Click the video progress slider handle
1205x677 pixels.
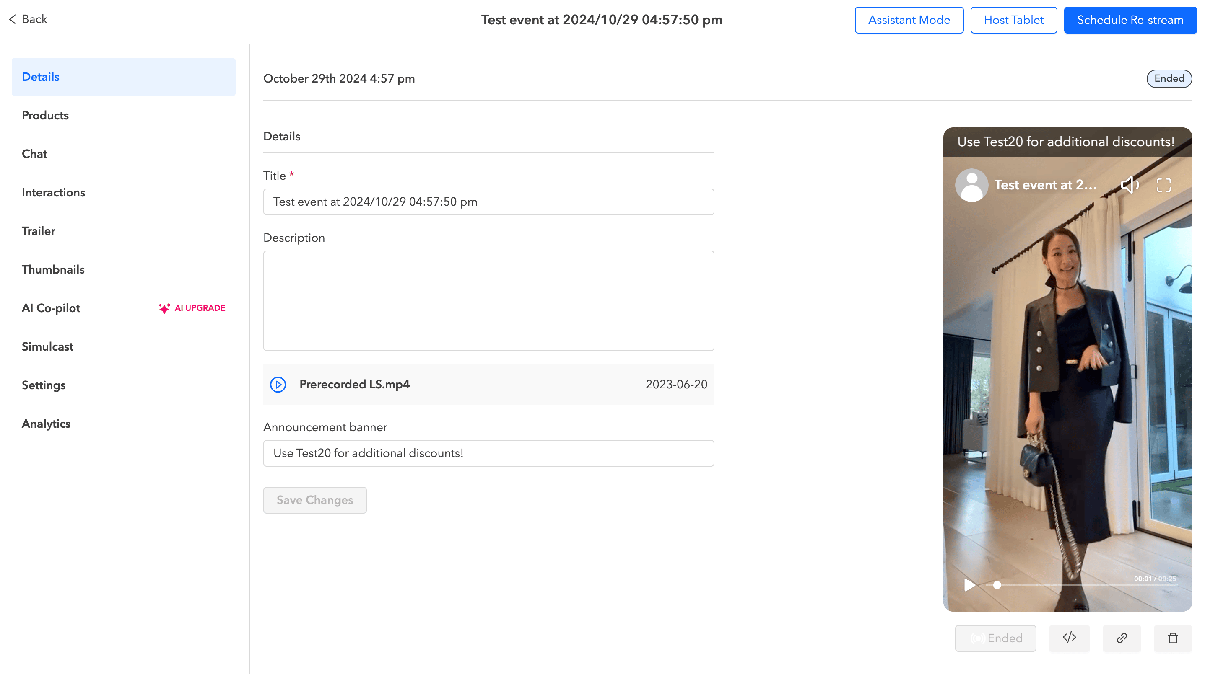(x=997, y=585)
